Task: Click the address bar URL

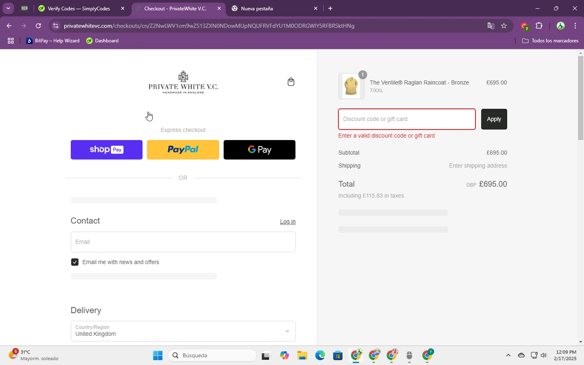Action: click(209, 26)
